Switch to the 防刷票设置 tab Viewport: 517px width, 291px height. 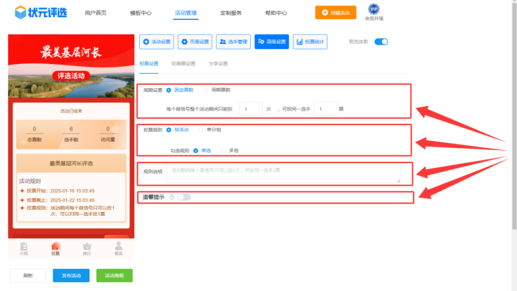[x=183, y=63]
